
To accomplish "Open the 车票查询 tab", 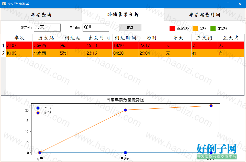I will coord(41,15).
